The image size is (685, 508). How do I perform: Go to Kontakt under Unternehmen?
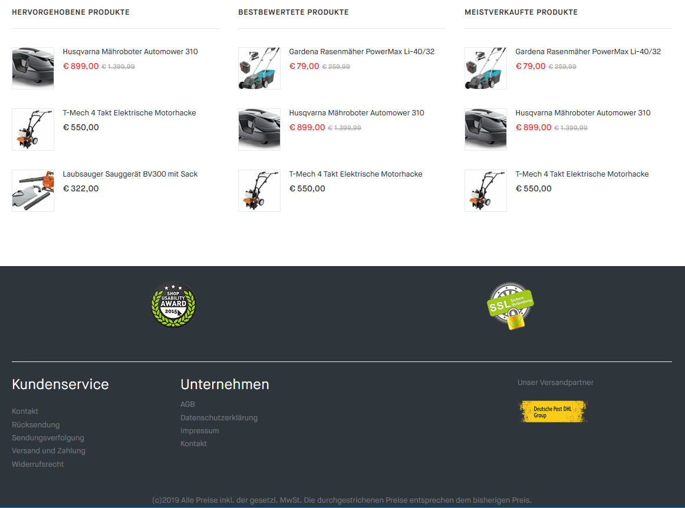pyautogui.click(x=193, y=443)
